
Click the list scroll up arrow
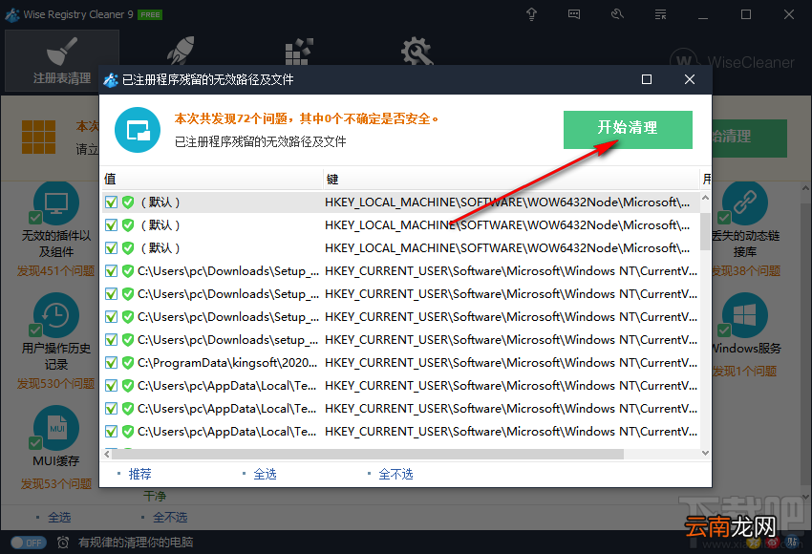[705, 198]
